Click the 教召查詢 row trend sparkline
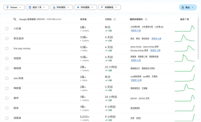 click(185, 38)
